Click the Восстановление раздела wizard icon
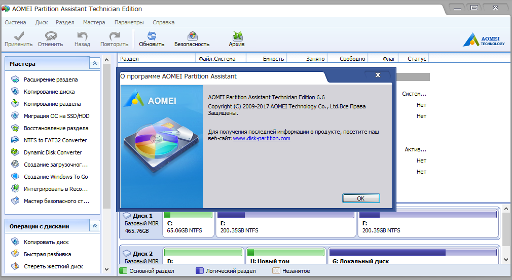Viewport: 512px width, 280px height. point(15,128)
